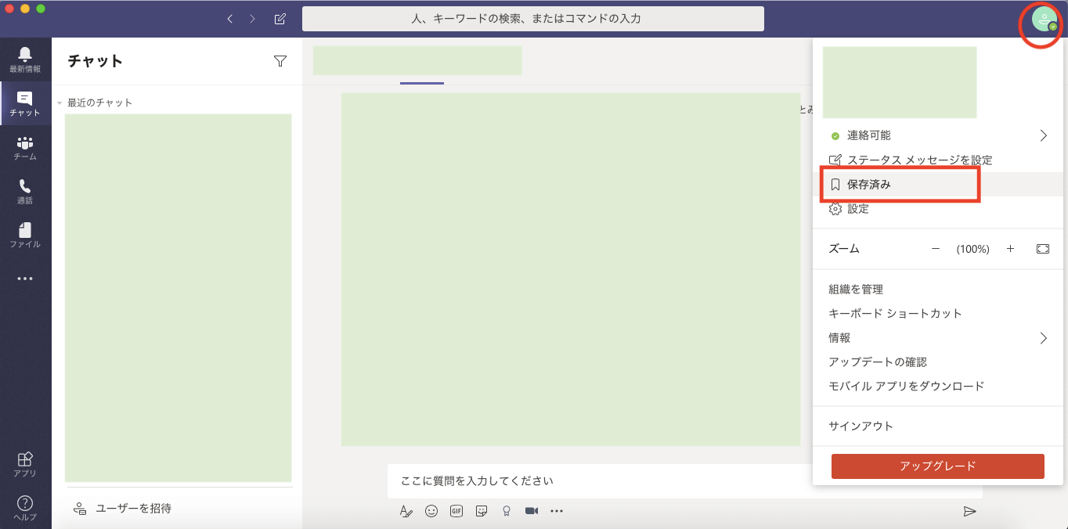Collapse the 最近のチャット section

(x=60, y=103)
